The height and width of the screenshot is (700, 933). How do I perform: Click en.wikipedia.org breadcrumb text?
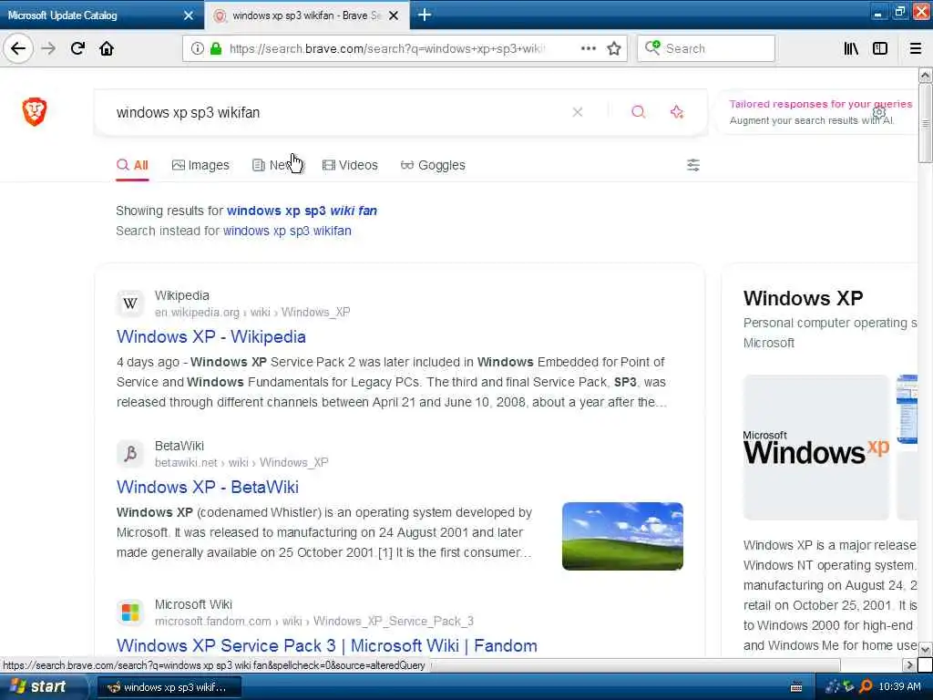tap(197, 312)
